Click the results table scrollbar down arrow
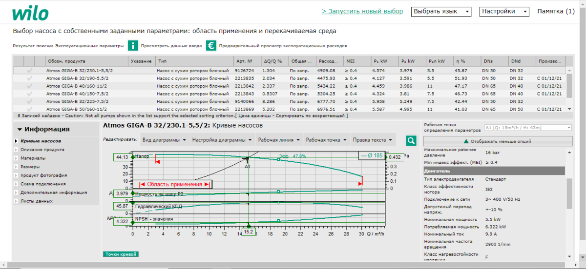 569,109
